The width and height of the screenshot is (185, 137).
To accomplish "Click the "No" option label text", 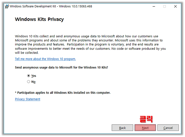I will (33, 82).
